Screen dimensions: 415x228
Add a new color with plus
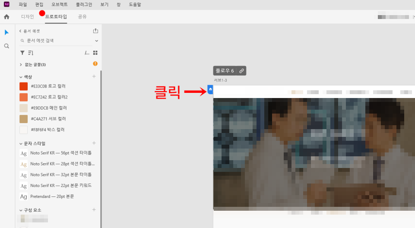point(94,76)
